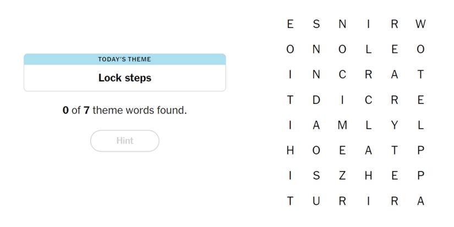The image size is (454, 227).
Task: Tap the letter Y tile
Action: pyautogui.click(x=394, y=125)
